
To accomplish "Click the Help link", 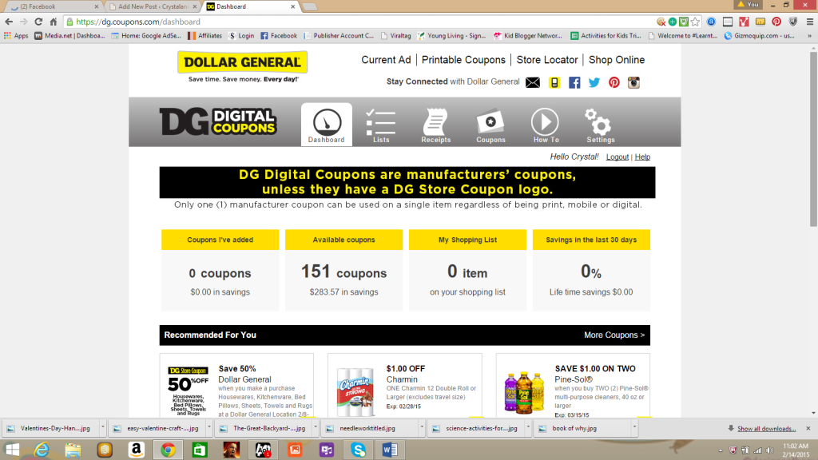I will click(x=642, y=157).
